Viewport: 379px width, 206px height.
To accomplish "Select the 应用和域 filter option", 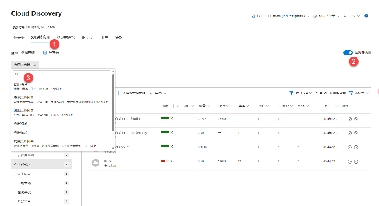I will [62, 123].
